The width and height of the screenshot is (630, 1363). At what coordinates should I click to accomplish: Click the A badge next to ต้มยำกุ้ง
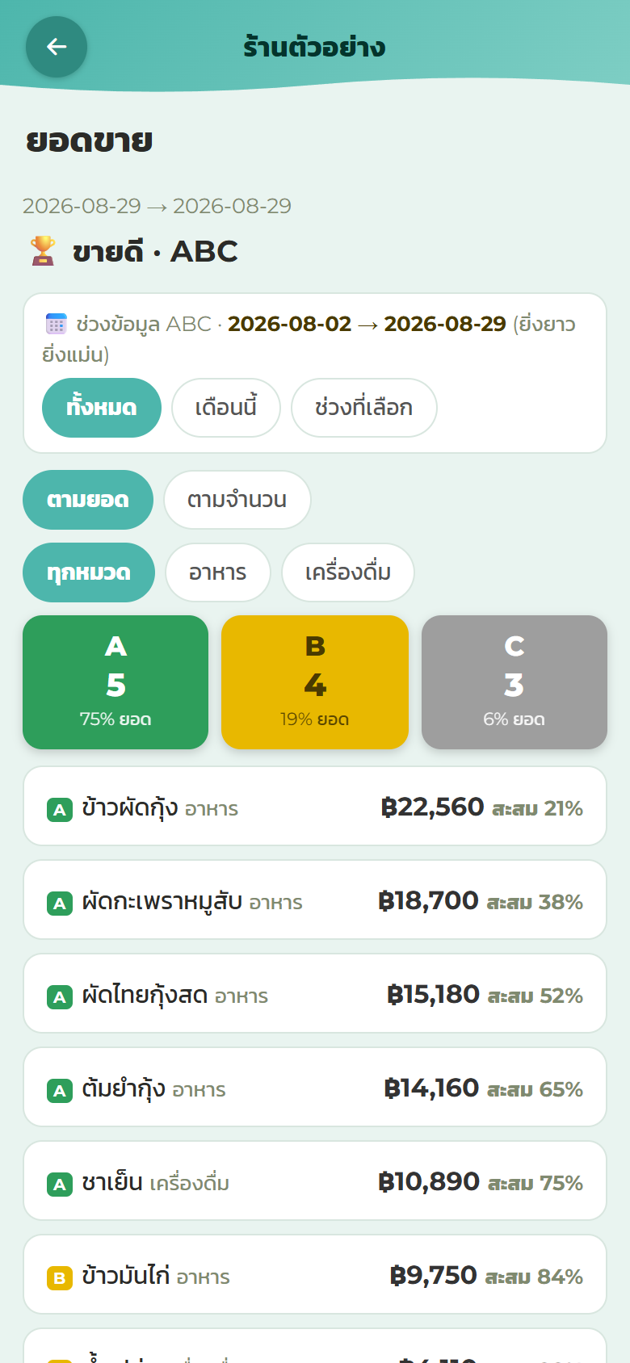[60, 1090]
